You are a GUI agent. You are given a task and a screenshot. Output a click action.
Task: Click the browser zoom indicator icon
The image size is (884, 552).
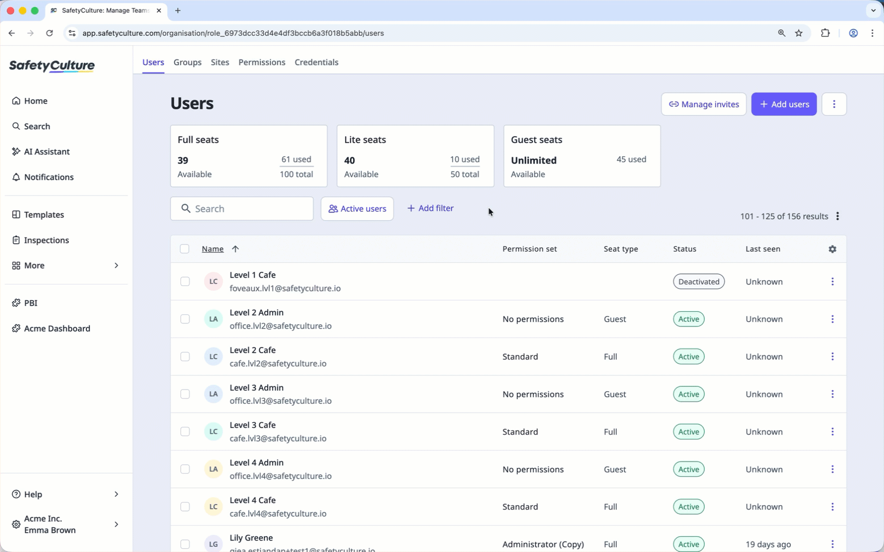(x=782, y=33)
